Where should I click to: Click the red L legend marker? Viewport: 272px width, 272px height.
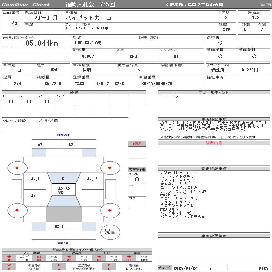pyautogui.click(x=109, y=269)
